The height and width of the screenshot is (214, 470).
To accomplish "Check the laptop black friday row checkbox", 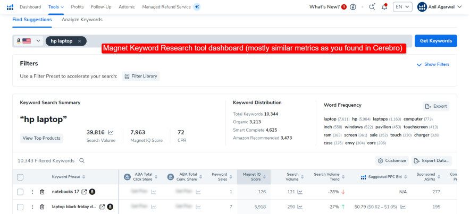I will [20, 207].
